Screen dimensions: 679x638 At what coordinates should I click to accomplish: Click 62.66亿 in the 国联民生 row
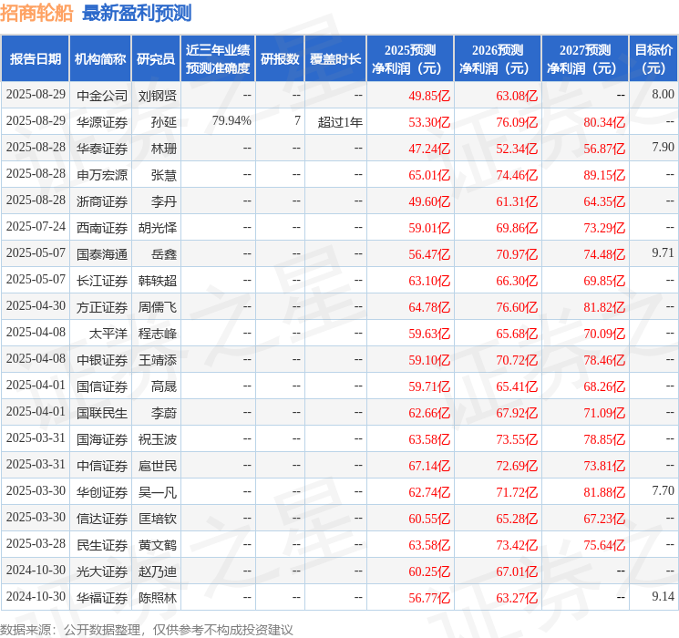(429, 412)
